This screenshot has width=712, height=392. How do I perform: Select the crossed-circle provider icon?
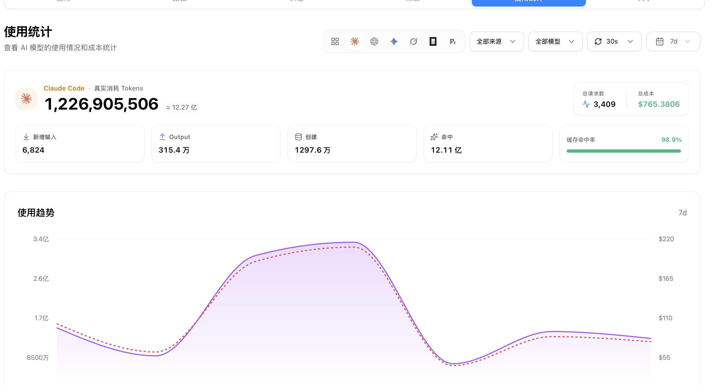[413, 41]
